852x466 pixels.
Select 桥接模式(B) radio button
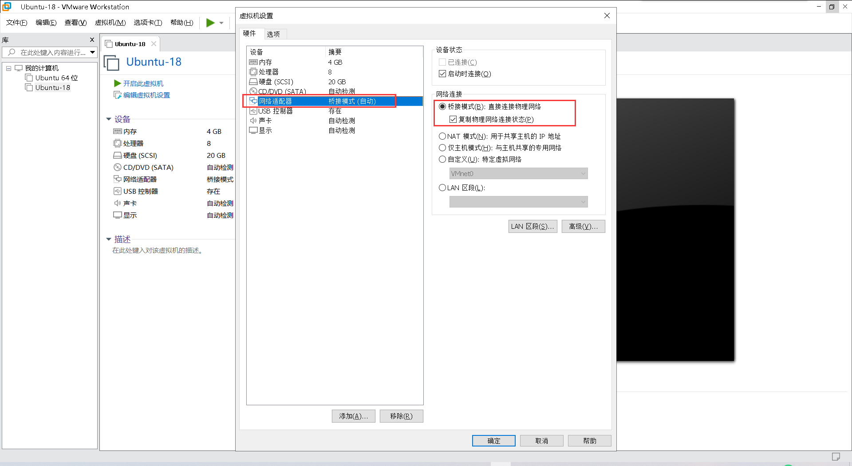click(x=442, y=106)
